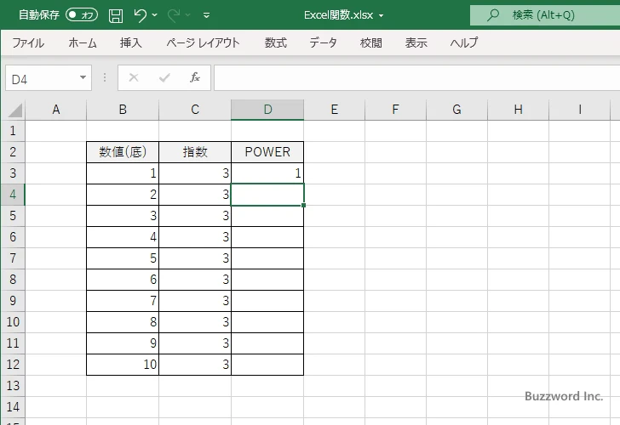Click the Redo arrow icon
Screen dimensions: 620x425
point(173,15)
